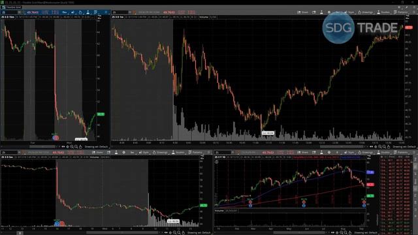This screenshot has width=418, height=235.
Task: Click pointer hand icon below top-left chart
Action: 81,147
